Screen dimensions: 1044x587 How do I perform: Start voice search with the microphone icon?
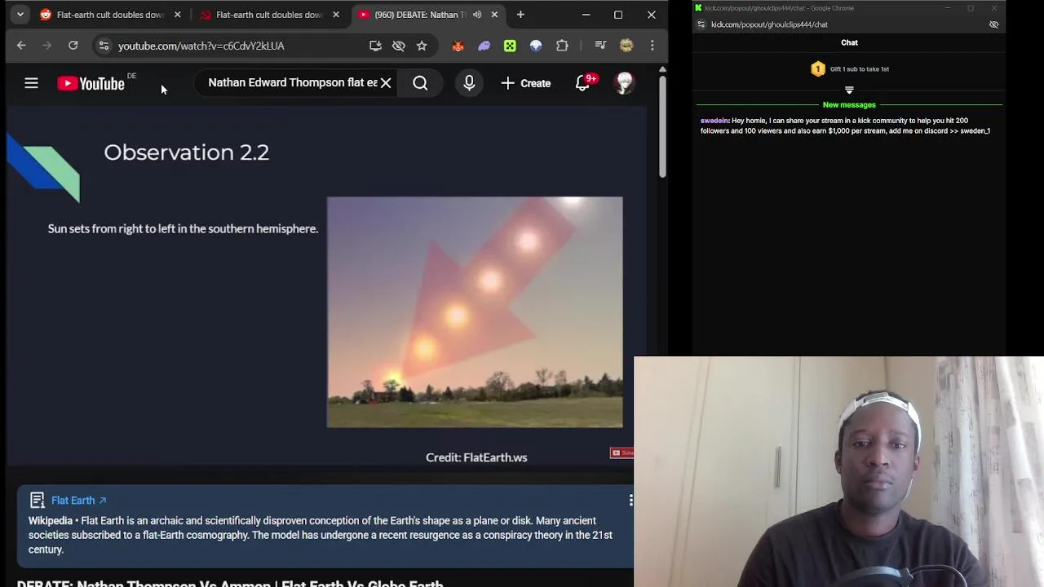click(469, 82)
